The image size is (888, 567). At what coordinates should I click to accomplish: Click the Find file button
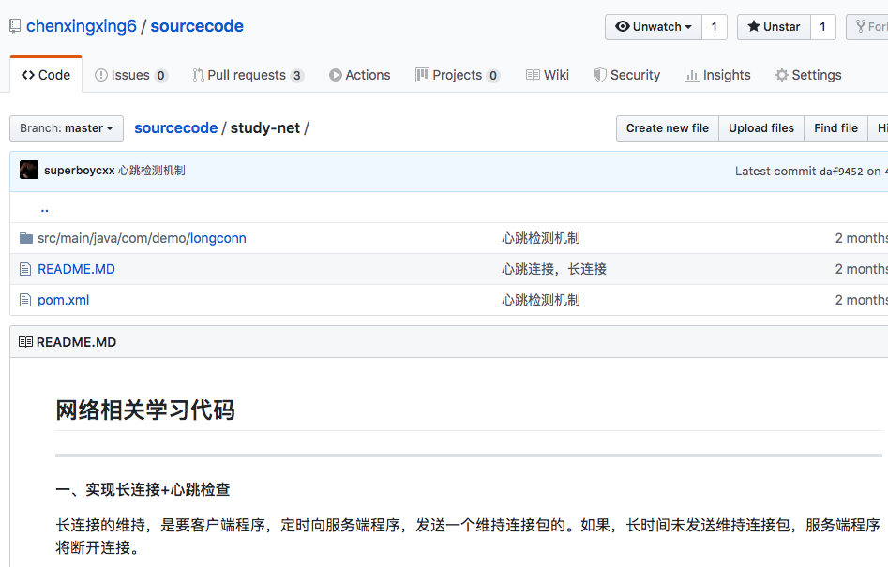pos(835,128)
